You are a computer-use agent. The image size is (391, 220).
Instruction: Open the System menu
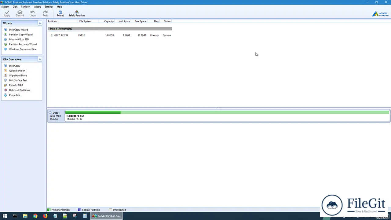coord(5,7)
